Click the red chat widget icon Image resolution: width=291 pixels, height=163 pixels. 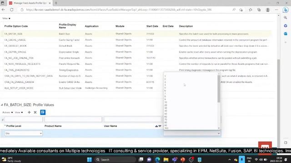tap(265, 147)
